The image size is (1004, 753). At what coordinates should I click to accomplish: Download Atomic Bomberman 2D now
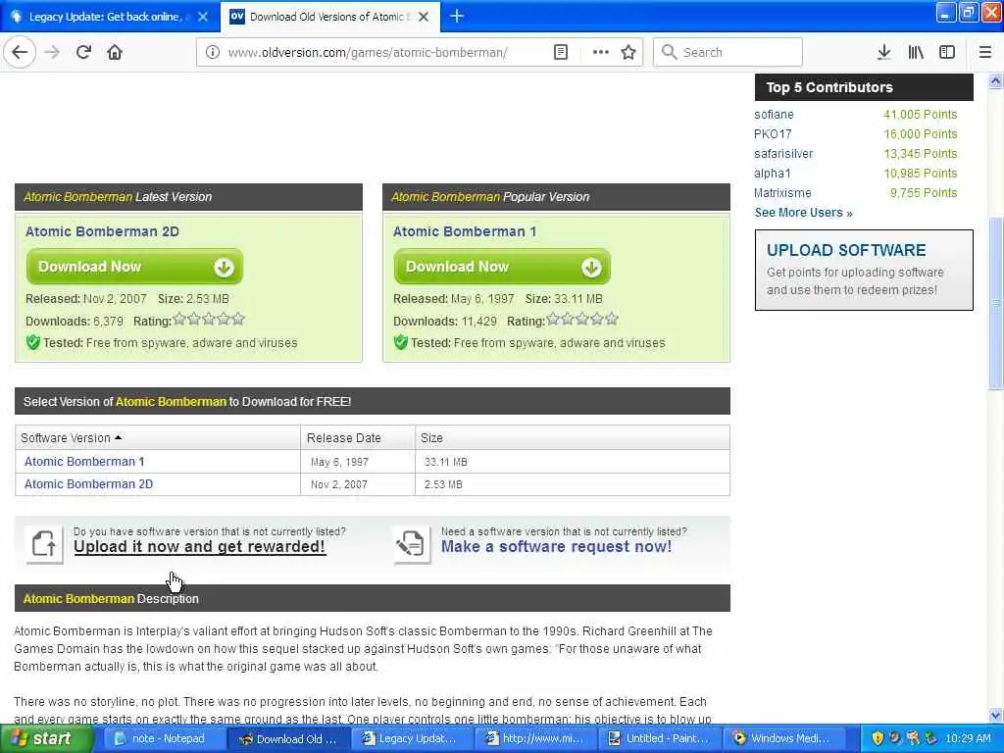134,267
